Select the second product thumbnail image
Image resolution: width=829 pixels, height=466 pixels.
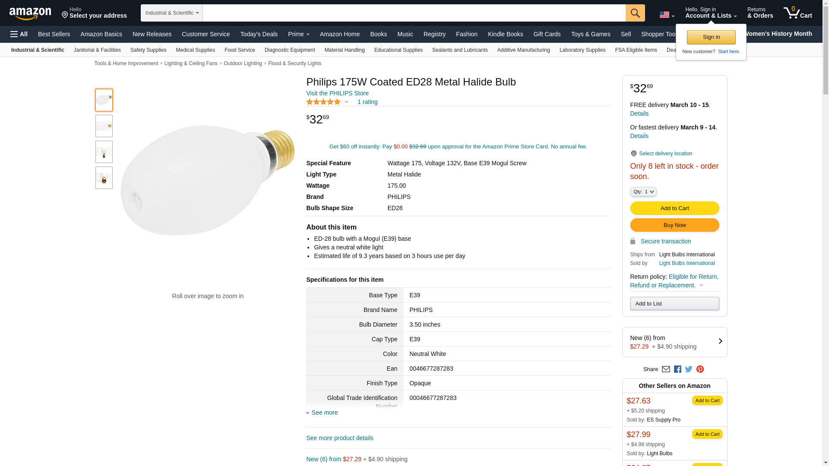coord(104,126)
